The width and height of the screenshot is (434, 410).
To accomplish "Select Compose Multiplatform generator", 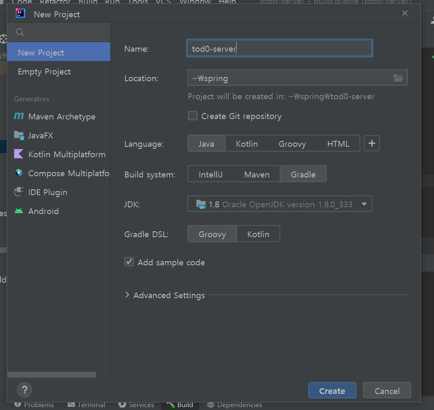I will click(x=59, y=173).
